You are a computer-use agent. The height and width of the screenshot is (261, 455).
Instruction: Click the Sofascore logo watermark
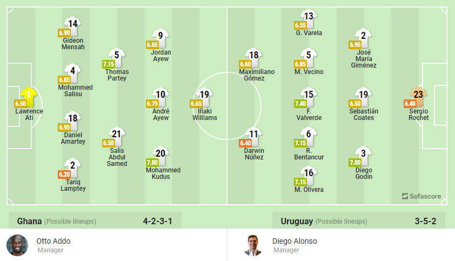click(421, 196)
